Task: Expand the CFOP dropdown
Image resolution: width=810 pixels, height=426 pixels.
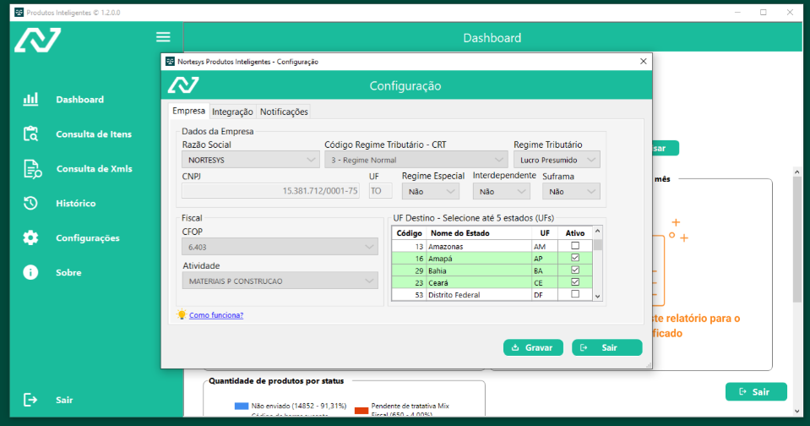Action: (x=280, y=247)
